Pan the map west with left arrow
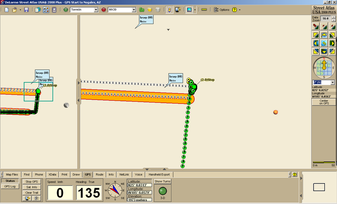 pos(316,43)
